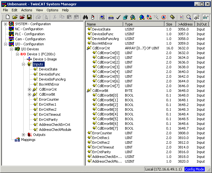Open the Help menu
The image size is (212, 173).
tap(65, 10)
